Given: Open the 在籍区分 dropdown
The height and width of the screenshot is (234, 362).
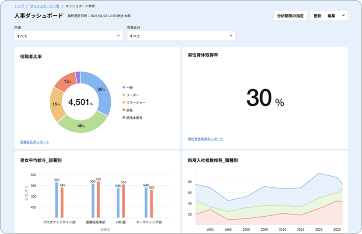Looking at the screenshot, I should click(x=181, y=36).
